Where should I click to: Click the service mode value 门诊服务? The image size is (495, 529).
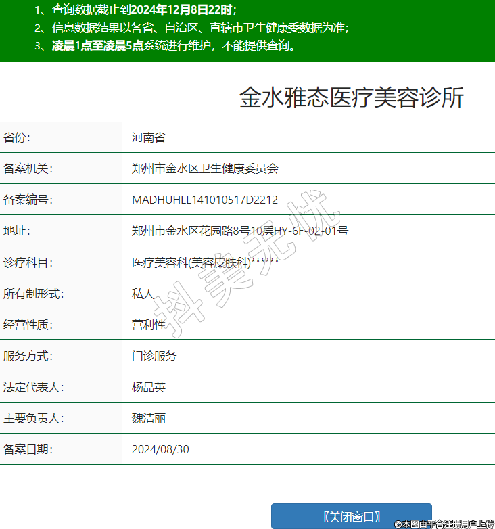154,356
